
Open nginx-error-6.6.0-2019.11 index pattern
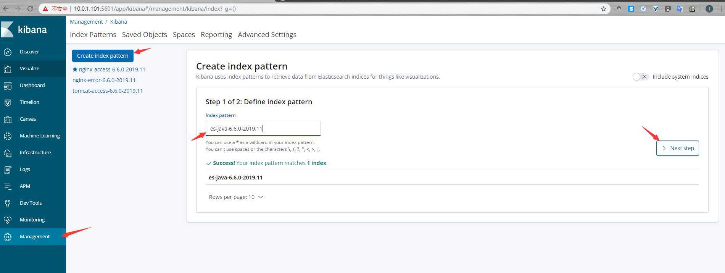point(104,80)
